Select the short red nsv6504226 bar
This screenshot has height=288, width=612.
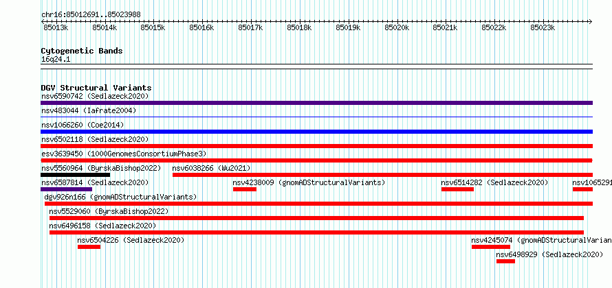[x=89, y=247]
